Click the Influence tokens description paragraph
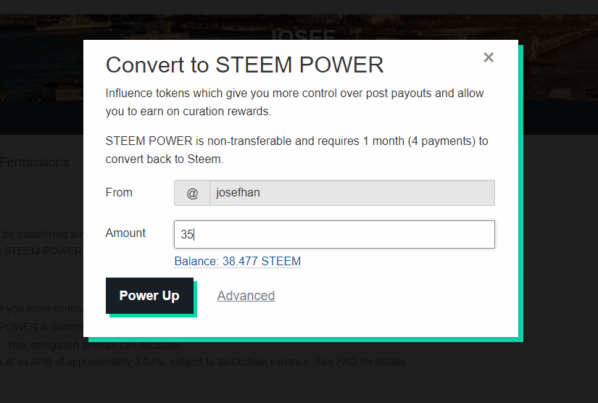Image resolution: width=598 pixels, height=403 pixels. click(294, 102)
